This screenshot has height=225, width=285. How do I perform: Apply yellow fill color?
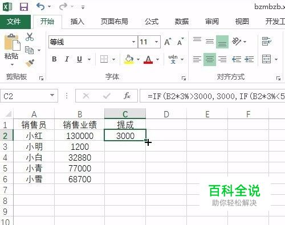[x=129, y=59]
